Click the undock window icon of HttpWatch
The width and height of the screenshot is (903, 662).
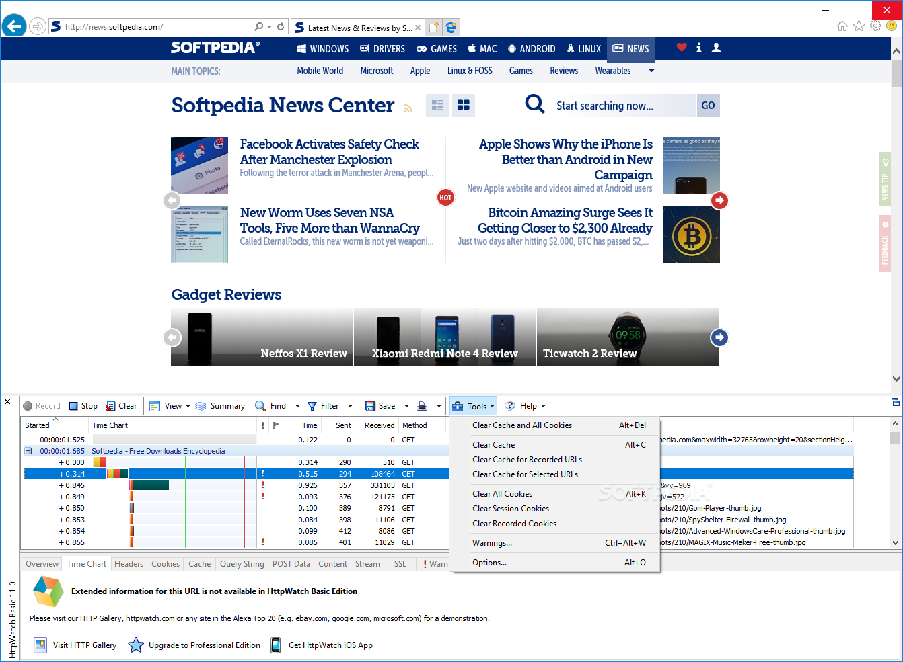(896, 402)
